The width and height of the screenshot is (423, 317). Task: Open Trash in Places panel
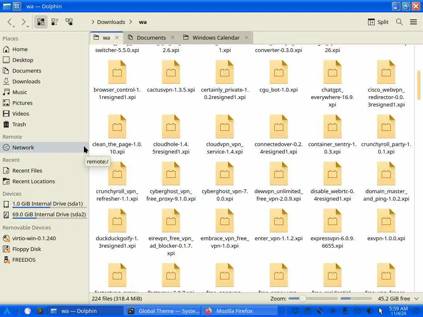click(44, 125)
